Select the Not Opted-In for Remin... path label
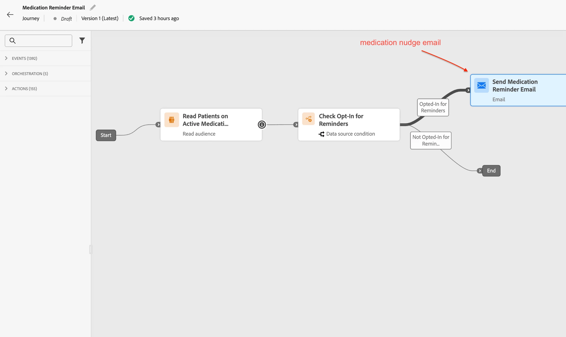This screenshot has width=566, height=337. pyautogui.click(x=431, y=141)
